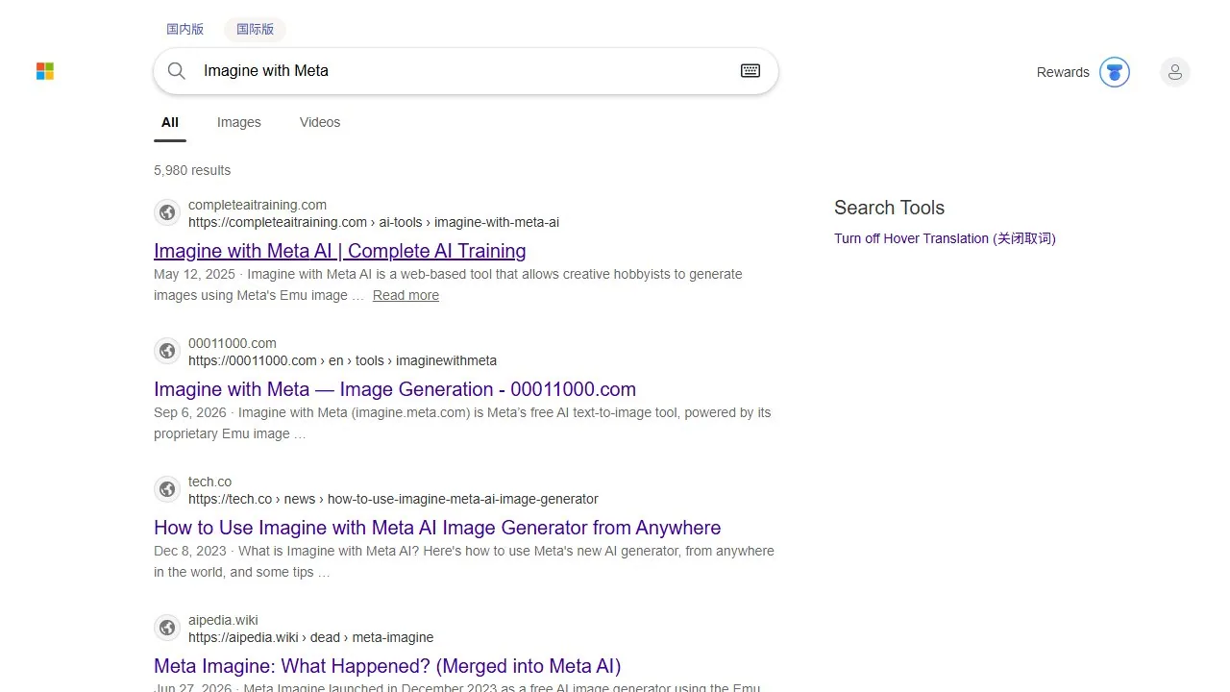This screenshot has height=692, width=1230.
Task: Open 'How to Use Imagine with Meta AI' result
Action: tap(437, 528)
